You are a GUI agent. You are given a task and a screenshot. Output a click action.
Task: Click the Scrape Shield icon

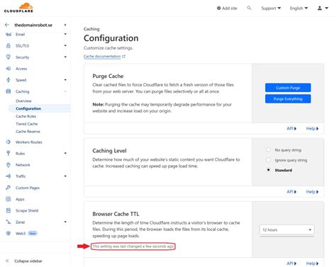pyautogui.click(x=9, y=210)
